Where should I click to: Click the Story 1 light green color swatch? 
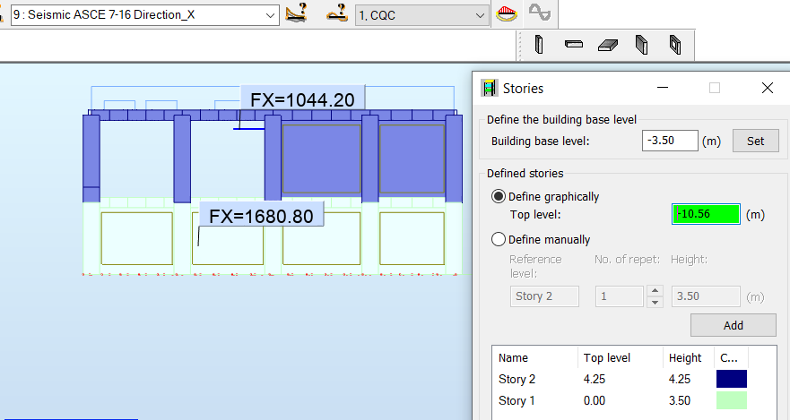(x=732, y=400)
